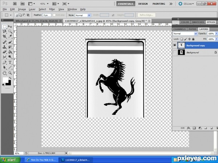Open the File menu
The width and height of the screenshot is (218, 163).
(5, 9)
